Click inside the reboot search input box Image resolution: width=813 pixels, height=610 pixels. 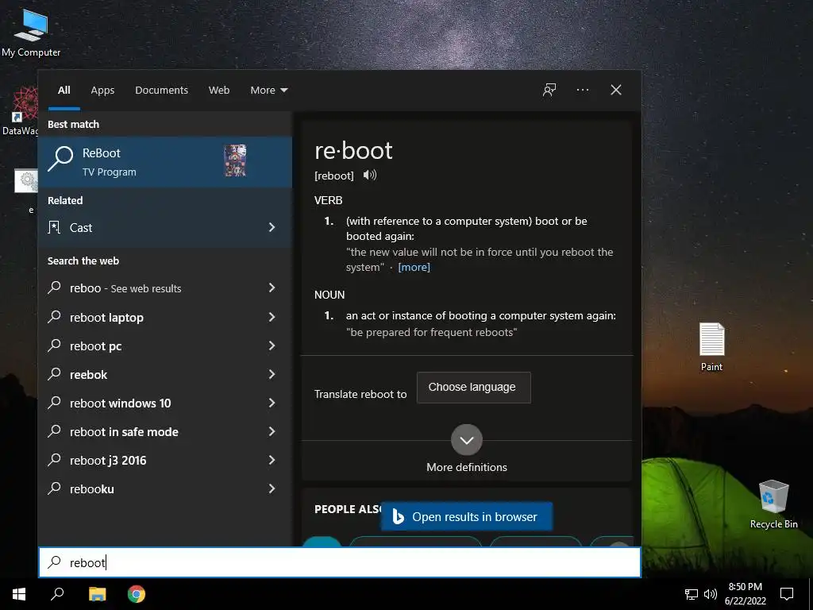pyautogui.click(x=340, y=562)
